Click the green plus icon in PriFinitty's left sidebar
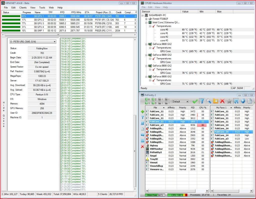Image resolution: width=256 pixels, height=199 pixels. pyautogui.click(x=143, y=112)
